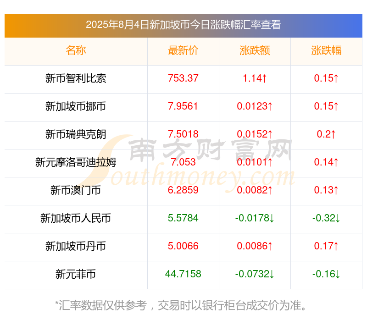Image resolution: width=367 pixels, height=320 pixels.
Task: Click the change value '0.0082↑'
Action: (255, 190)
